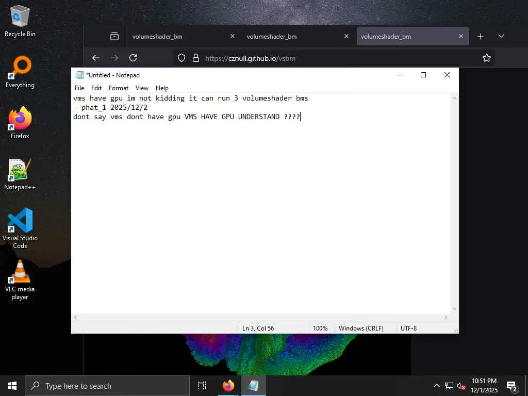Screen dimensions: 528x396
Task: Click 'UTF-8' encoding in status bar
Action: pyautogui.click(x=408, y=328)
